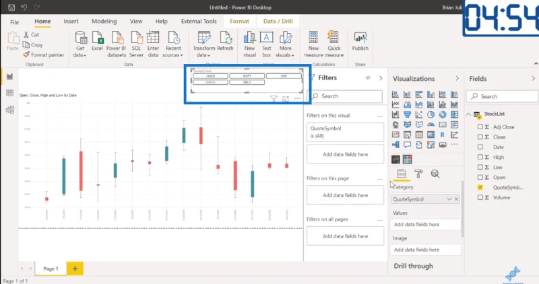Check the Close field checkbox
The image size is (539, 284).
[480, 137]
